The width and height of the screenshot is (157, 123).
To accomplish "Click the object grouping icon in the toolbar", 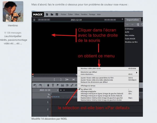I will [x=62, y=85].
